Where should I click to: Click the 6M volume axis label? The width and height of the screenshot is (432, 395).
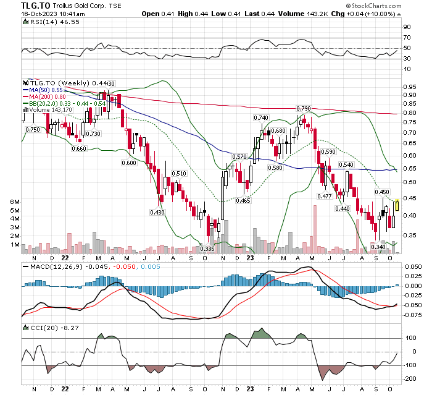15,202
